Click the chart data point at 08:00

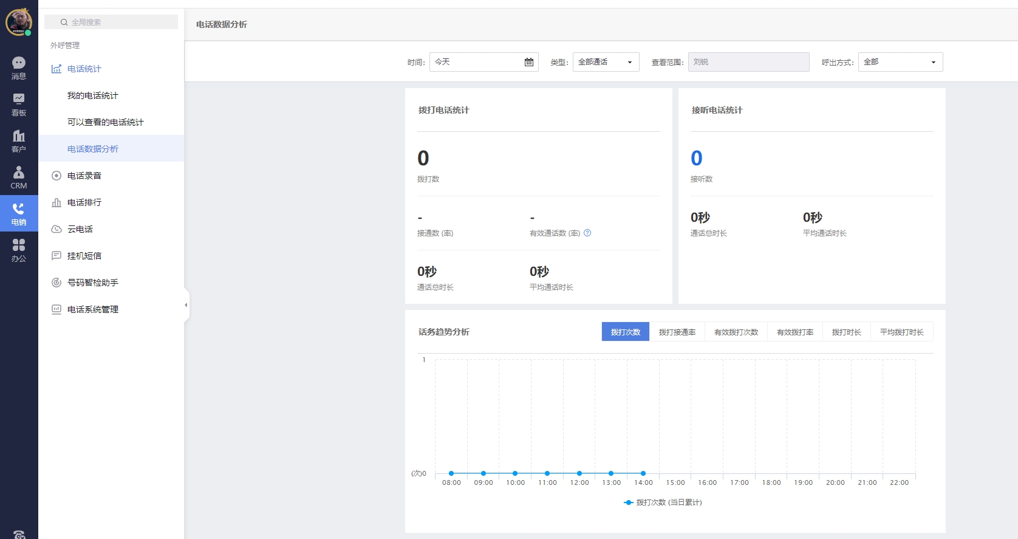point(451,473)
